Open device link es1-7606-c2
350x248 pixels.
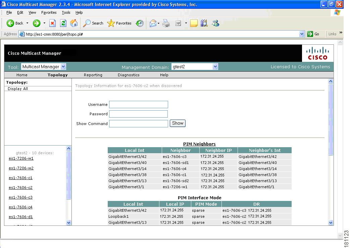click(20, 188)
